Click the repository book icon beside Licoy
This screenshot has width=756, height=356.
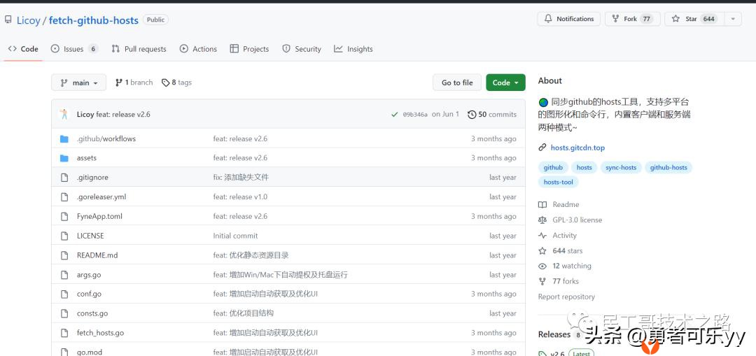(8, 20)
